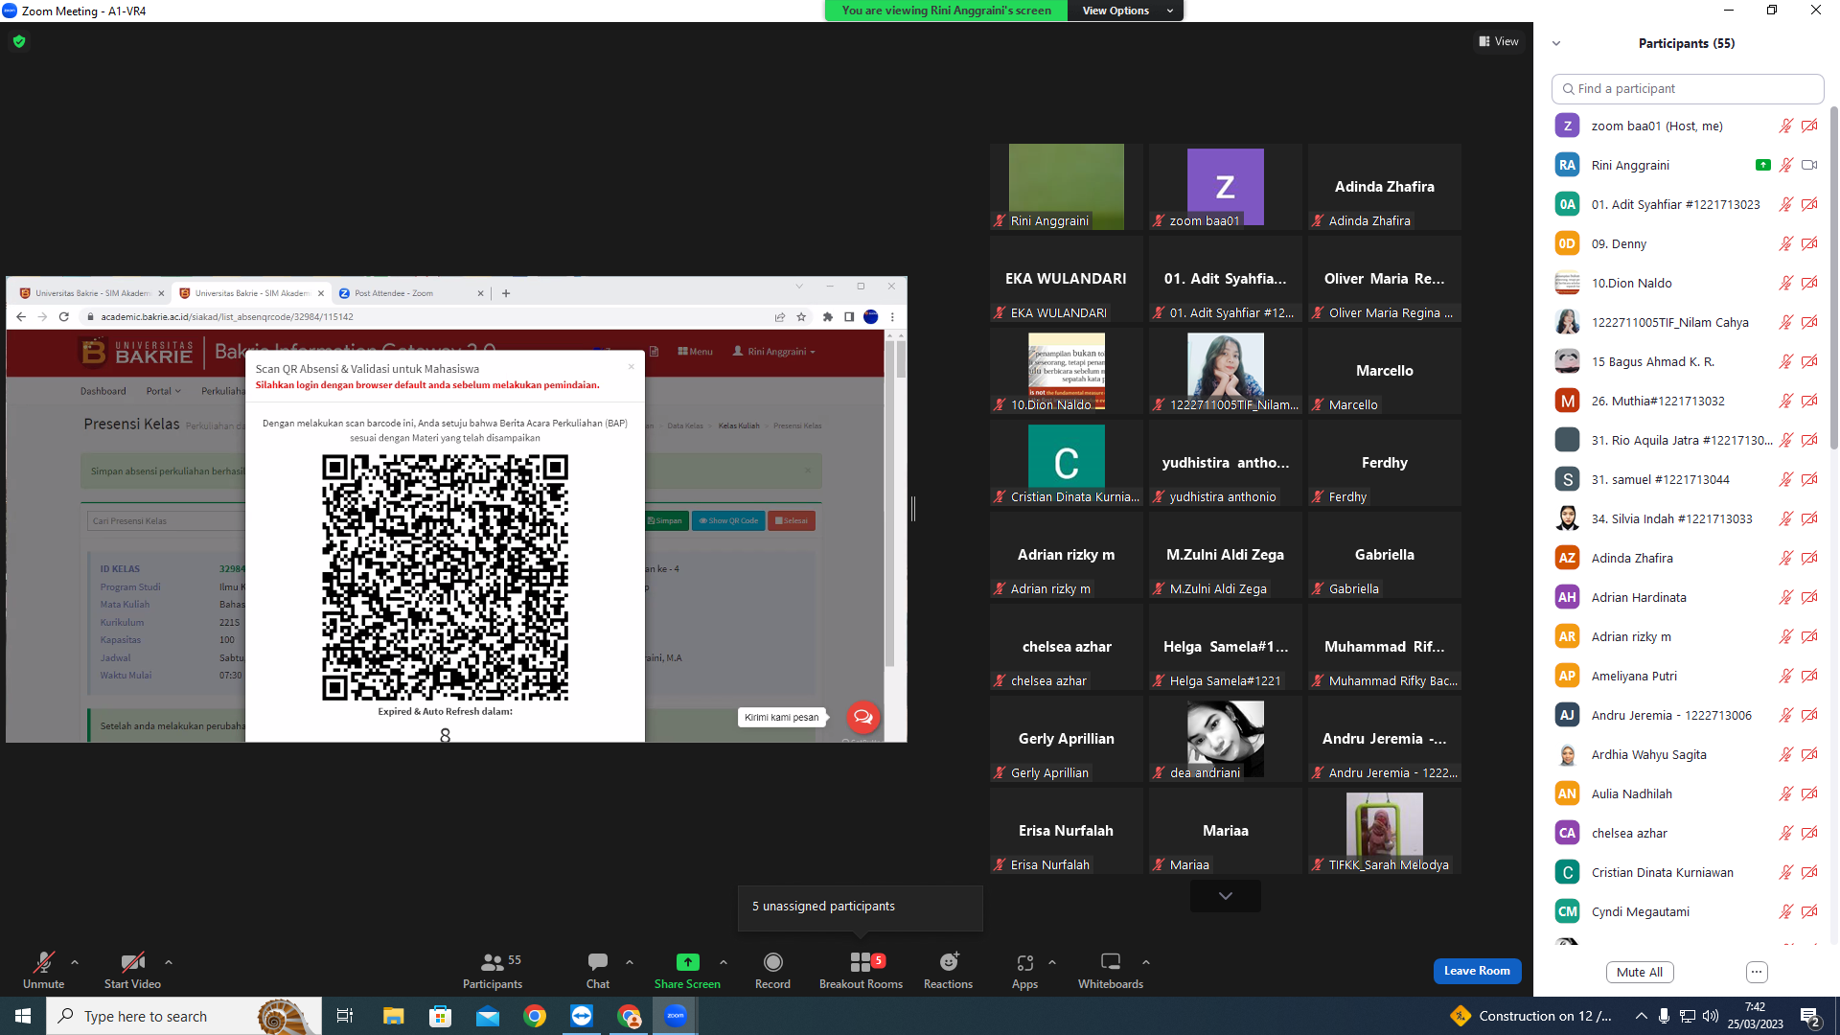Collapse the Participants panel chevron
This screenshot has width=1840, height=1035.
pyautogui.click(x=1556, y=43)
